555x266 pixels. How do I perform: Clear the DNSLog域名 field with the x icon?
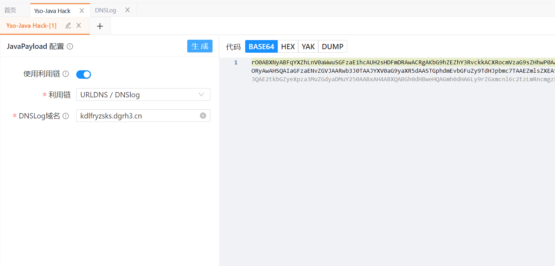tap(203, 116)
